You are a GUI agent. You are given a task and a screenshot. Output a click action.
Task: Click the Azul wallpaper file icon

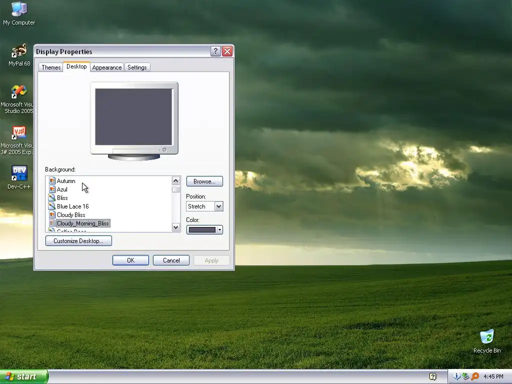[52, 189]
